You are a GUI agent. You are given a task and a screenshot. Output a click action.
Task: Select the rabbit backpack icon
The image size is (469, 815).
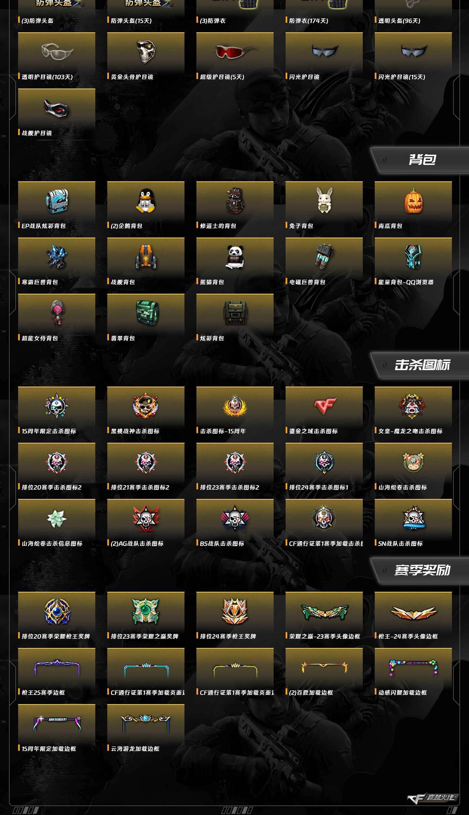click(324, 200)
